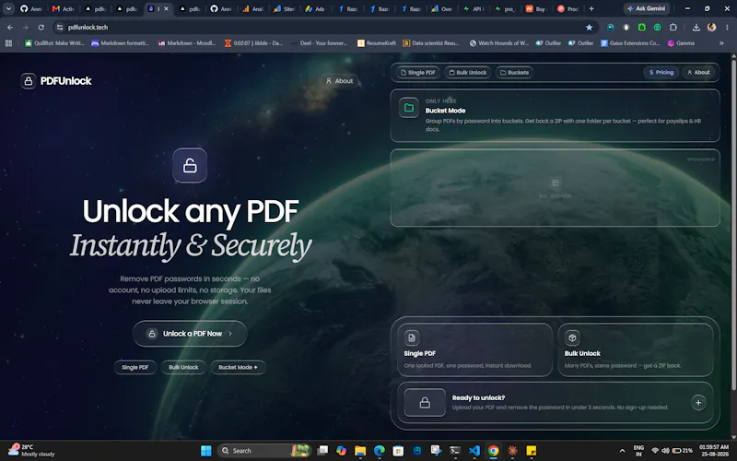Image resolution: width=737 pixels, height=461 pixels.
Task: Switch to the Ads tab
Action: [315, 8]
